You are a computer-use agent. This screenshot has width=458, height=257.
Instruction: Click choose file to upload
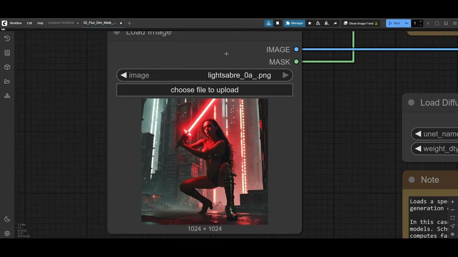point(205,90)
